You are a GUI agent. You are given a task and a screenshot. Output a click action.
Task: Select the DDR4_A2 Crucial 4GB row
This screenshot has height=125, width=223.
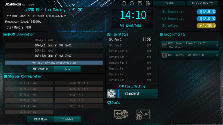(54, 45)
